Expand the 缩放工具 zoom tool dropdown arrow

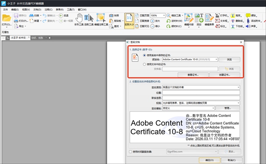[x=182, y=16]
